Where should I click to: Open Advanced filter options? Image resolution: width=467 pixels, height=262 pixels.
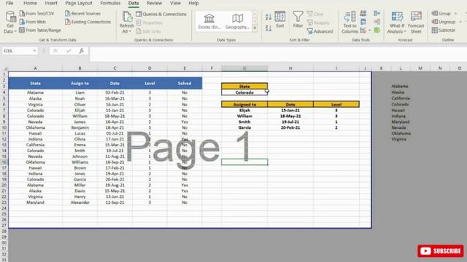[x=320, y=31]
